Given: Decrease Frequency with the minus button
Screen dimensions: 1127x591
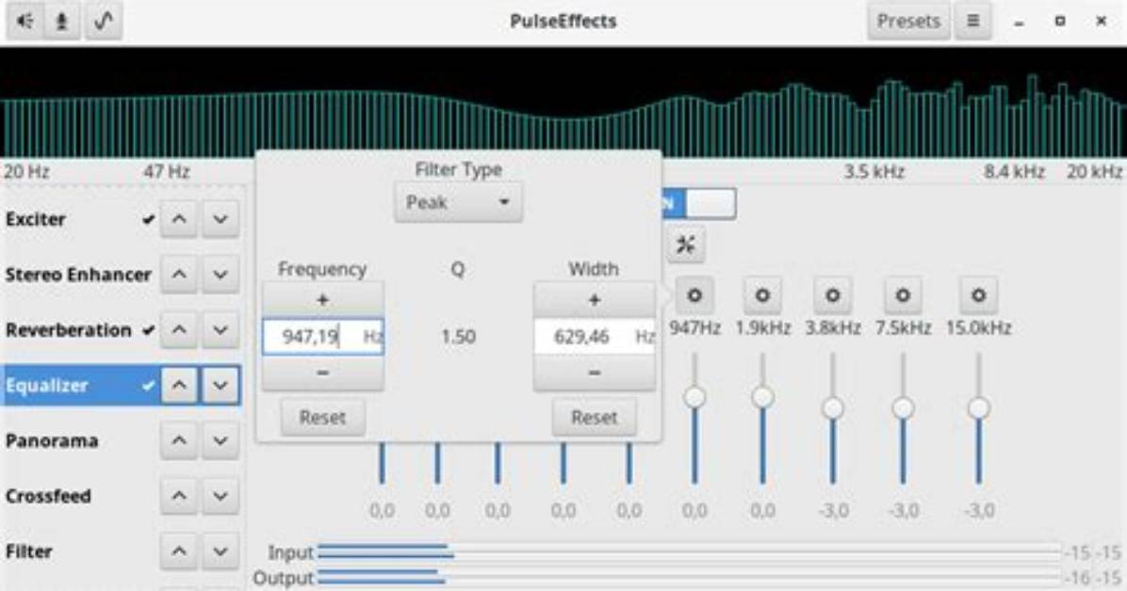Looking at the screenshot, I should tap(322, 373).
